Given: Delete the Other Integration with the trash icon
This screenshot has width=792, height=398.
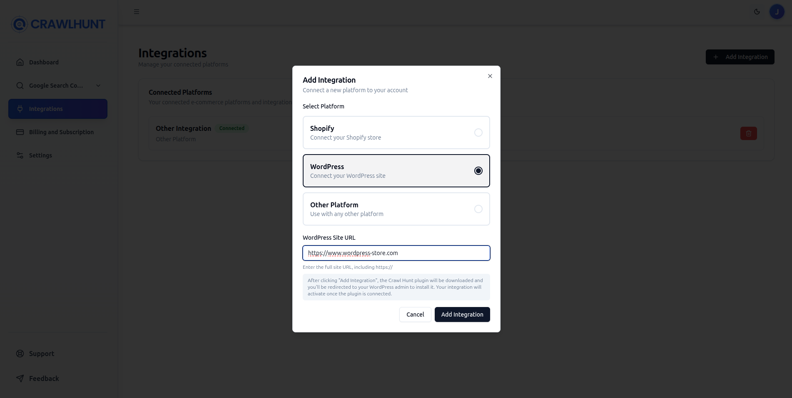Looking at the screenshot, I should (748, 133).
